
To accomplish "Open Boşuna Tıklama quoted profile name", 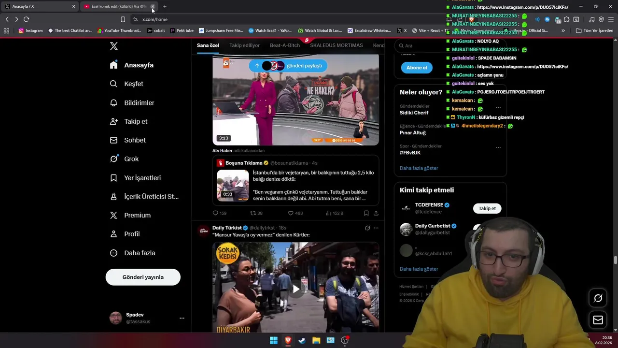I will pyautogui.click(x=244, y=163).
